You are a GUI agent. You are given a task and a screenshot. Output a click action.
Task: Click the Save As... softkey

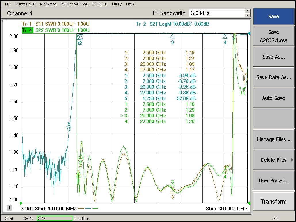tap(274, 57)
